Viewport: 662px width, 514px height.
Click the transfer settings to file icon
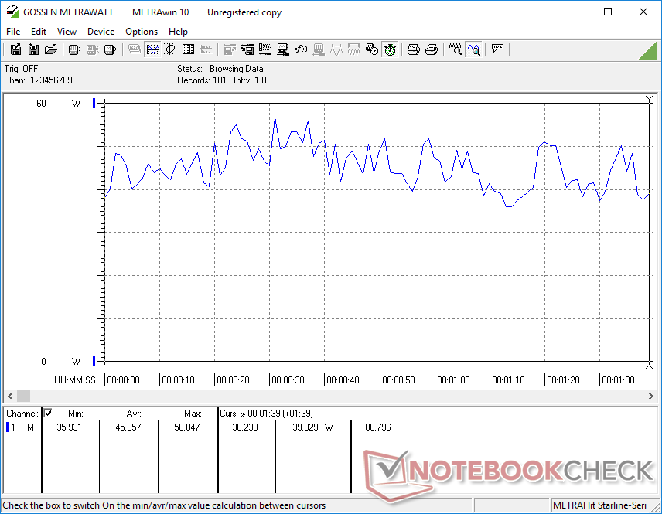pyautogui.click(x=247, y=49)
